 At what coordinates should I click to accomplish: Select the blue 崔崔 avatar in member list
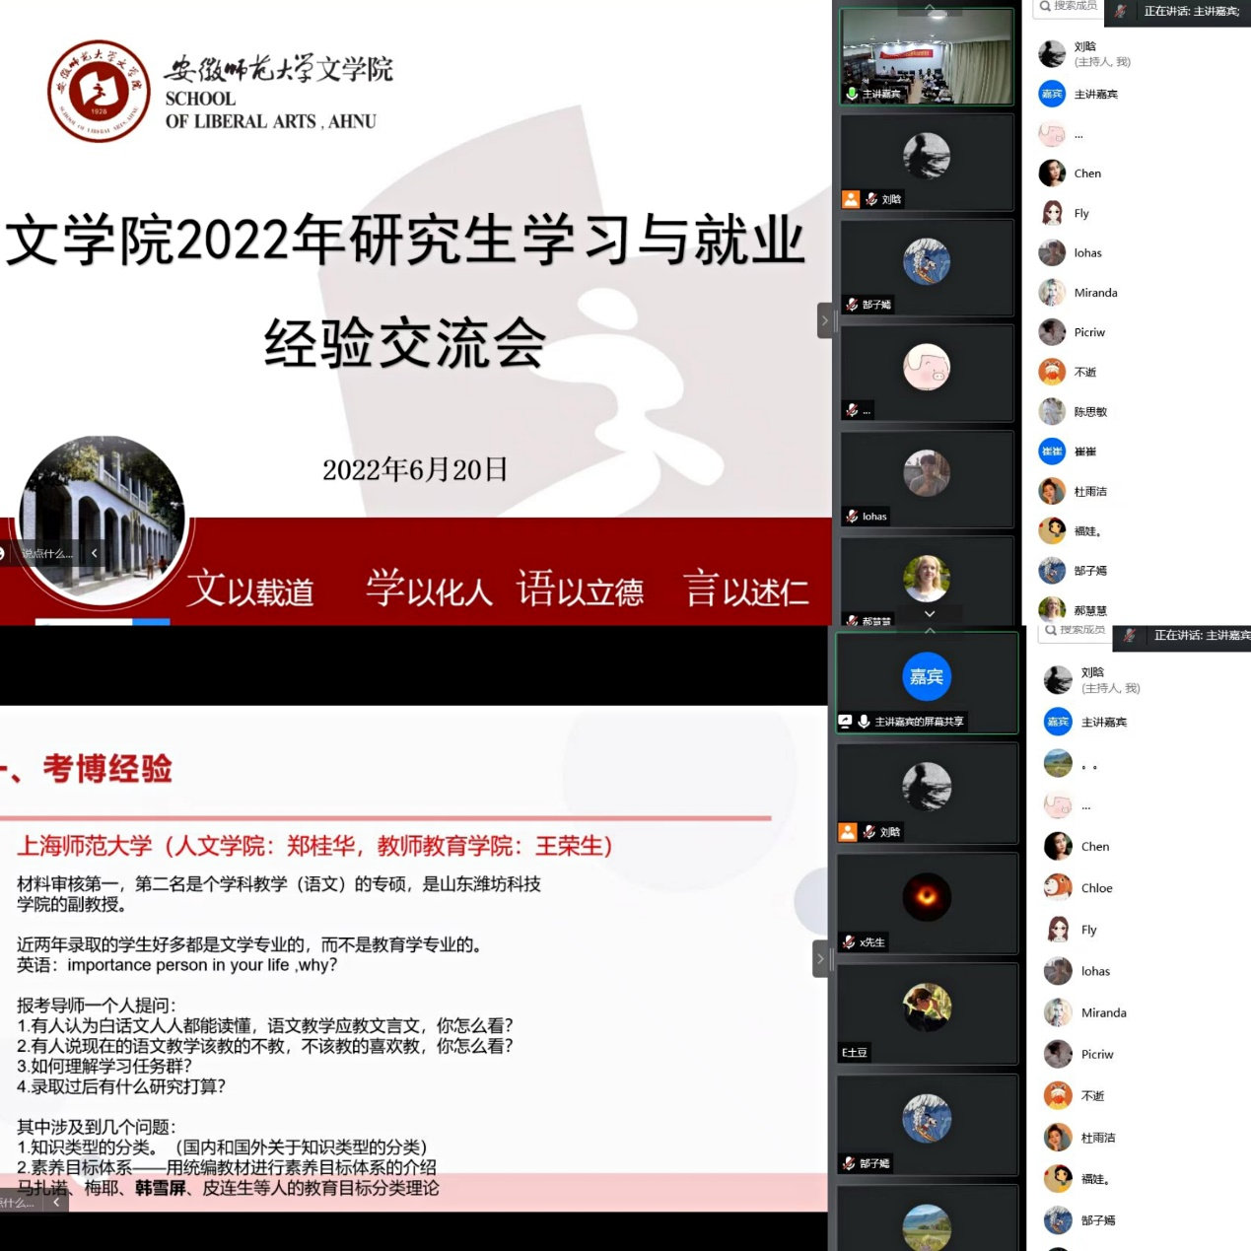click(x=1052, y=452)
